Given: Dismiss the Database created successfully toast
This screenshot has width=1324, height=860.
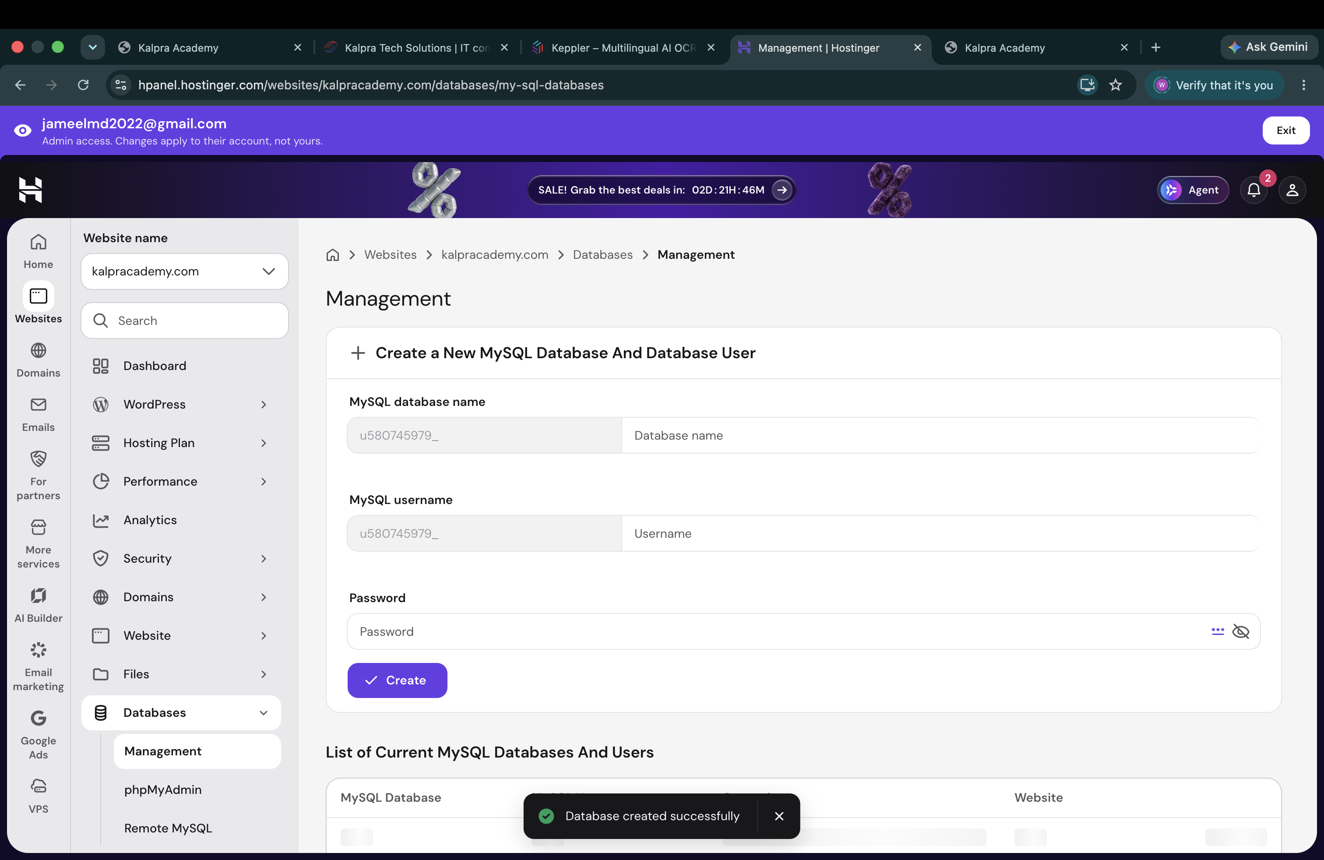Looking at the screenshot, I should pos(779,816).
